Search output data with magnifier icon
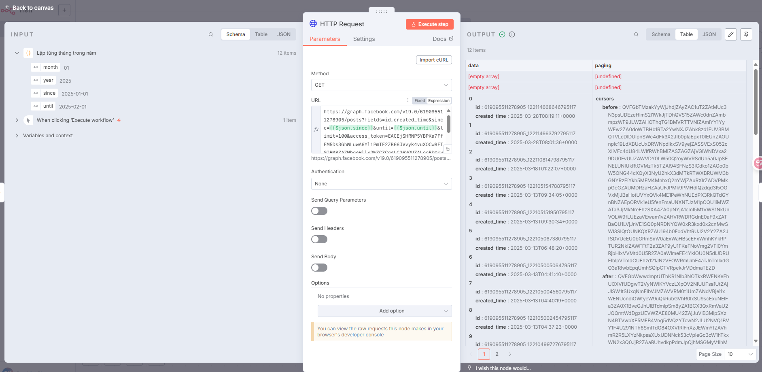Image resolution: width=762 pixels, height=372 pixels. 636,34
